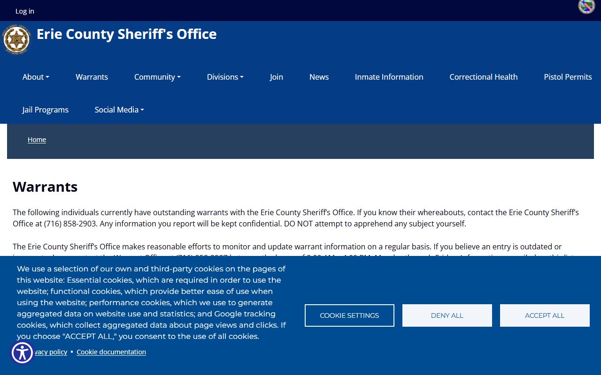This screenshot has height=375, width=601.
Task: Click the county seal icon in top bar
Action: click(x=586, y=7)
